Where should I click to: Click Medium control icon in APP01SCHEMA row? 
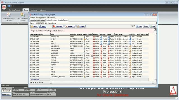pyautogui.click(x=130, y=48)
